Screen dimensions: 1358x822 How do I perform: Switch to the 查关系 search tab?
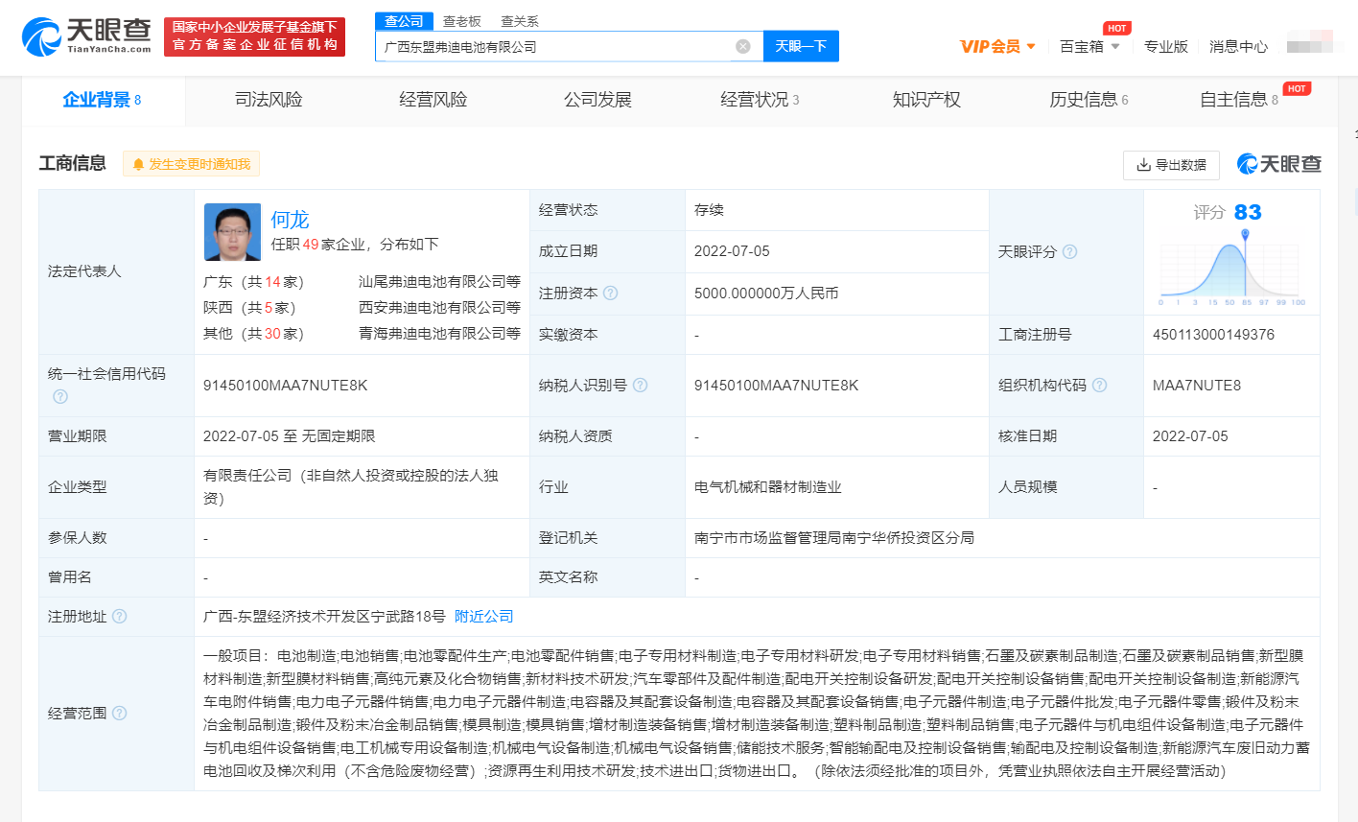point(520,21)
